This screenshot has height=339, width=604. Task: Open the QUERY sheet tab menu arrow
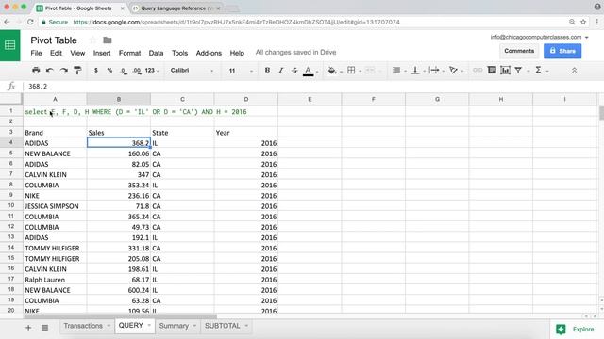tap(149, 325)
